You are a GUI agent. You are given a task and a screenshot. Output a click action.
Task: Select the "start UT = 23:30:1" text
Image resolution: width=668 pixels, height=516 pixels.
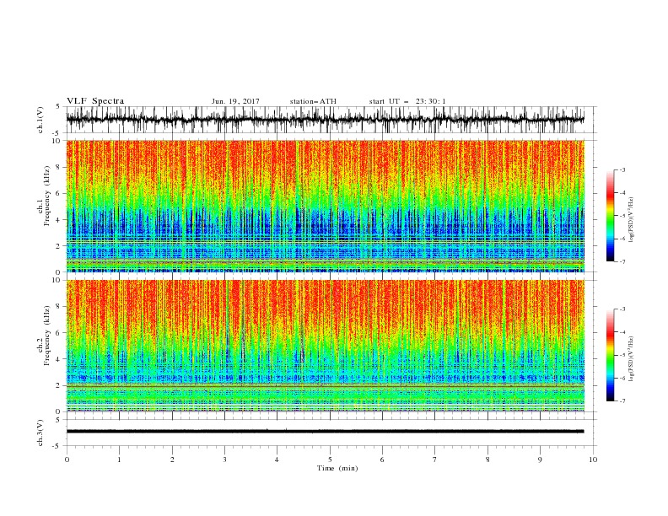(407, 101)
